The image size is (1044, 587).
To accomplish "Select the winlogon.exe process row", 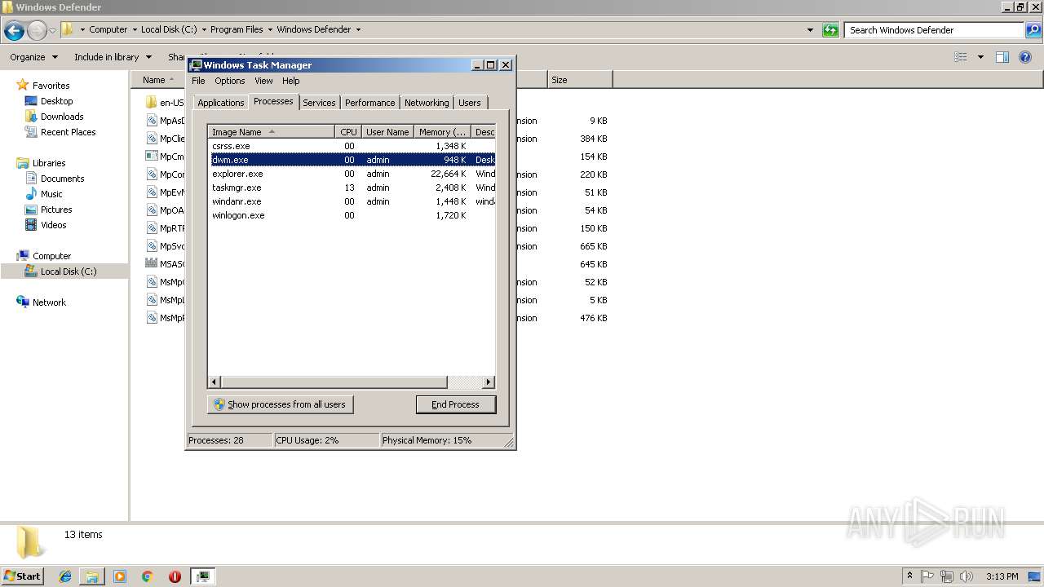I will click(352, 215).
